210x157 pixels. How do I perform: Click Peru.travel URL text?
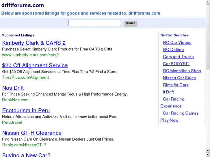coord(12,122)
